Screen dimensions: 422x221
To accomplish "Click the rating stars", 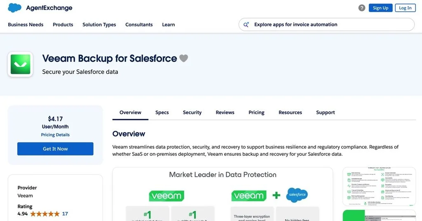I will 45,214.
